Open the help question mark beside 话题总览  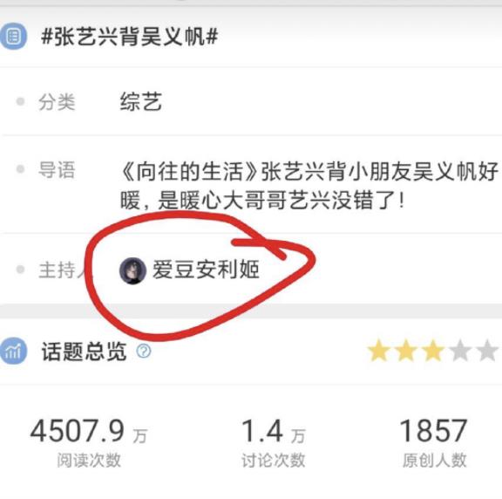click(144, 351)
